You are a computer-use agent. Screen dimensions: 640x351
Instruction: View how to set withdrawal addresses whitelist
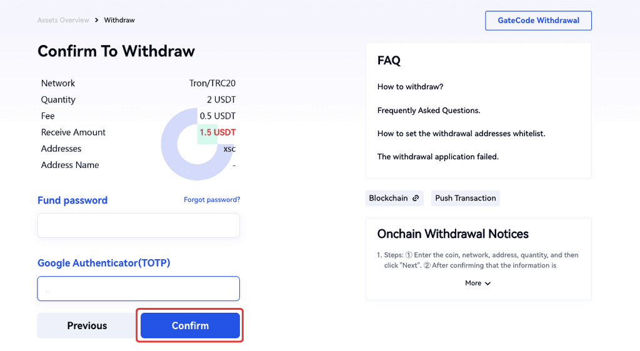pos(461,134)
